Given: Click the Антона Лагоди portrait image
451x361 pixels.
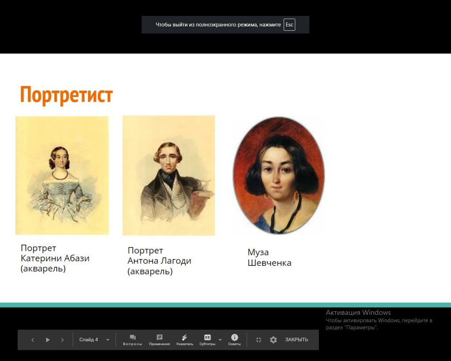Looking at the screenshot, I should (x=169, y=175).
